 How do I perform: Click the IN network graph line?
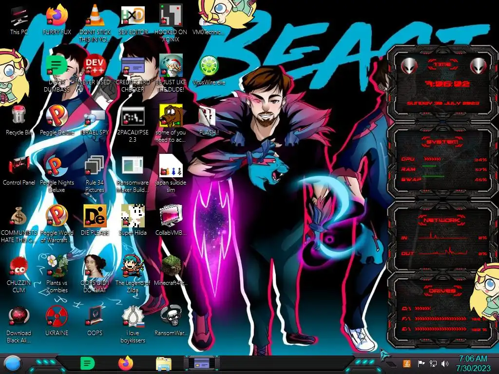pos(442,236)
